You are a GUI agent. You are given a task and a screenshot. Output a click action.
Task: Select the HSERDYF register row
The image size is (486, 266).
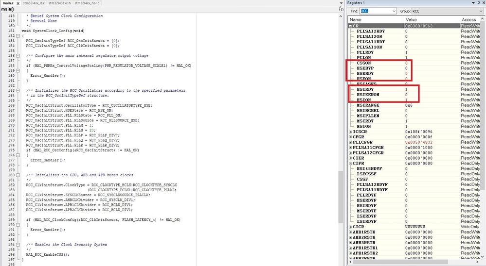point(414,200)
